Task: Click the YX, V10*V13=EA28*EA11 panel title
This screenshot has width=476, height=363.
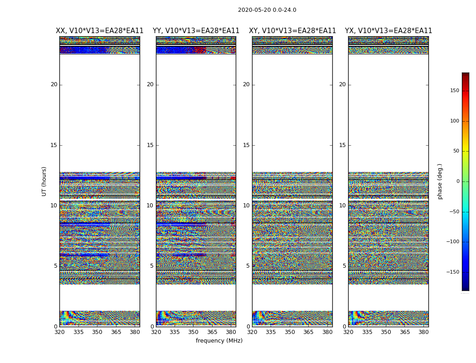Action: coord(389,31)
